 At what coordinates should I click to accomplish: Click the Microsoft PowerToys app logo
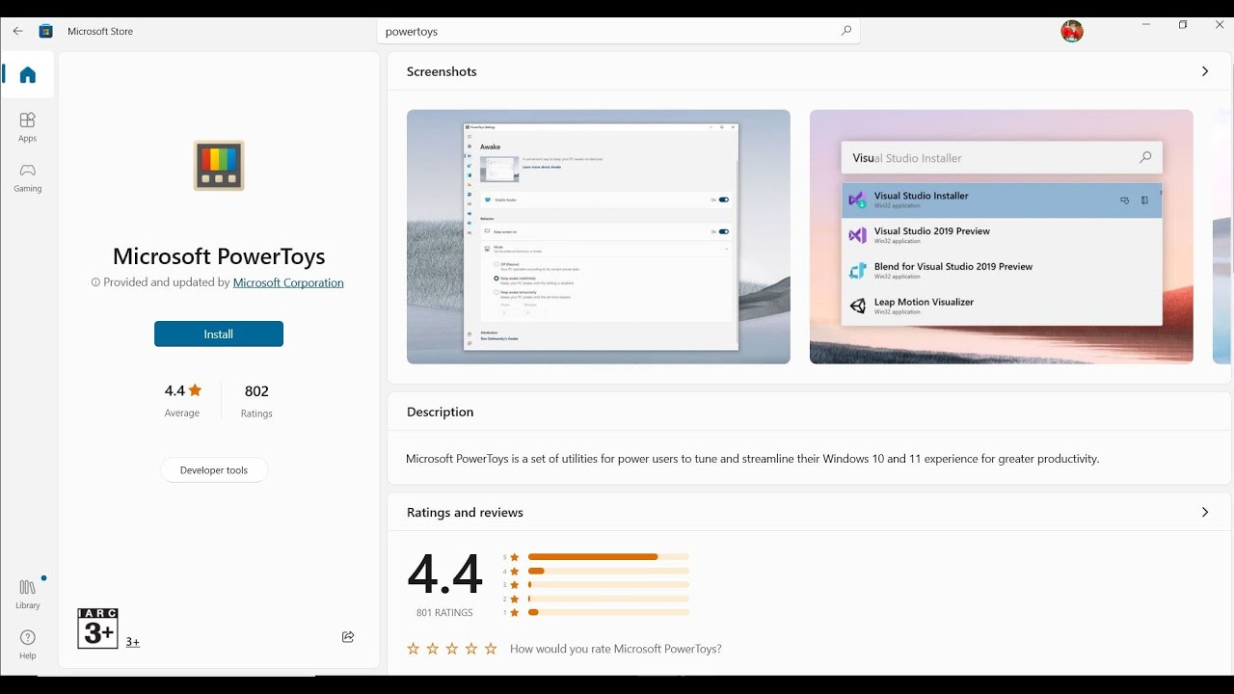coord(219,165)
